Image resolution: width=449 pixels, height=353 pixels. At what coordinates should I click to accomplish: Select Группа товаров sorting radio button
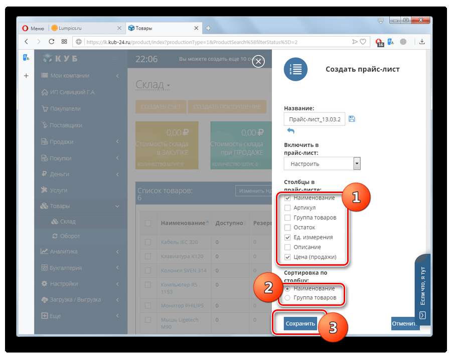[287, 298]
